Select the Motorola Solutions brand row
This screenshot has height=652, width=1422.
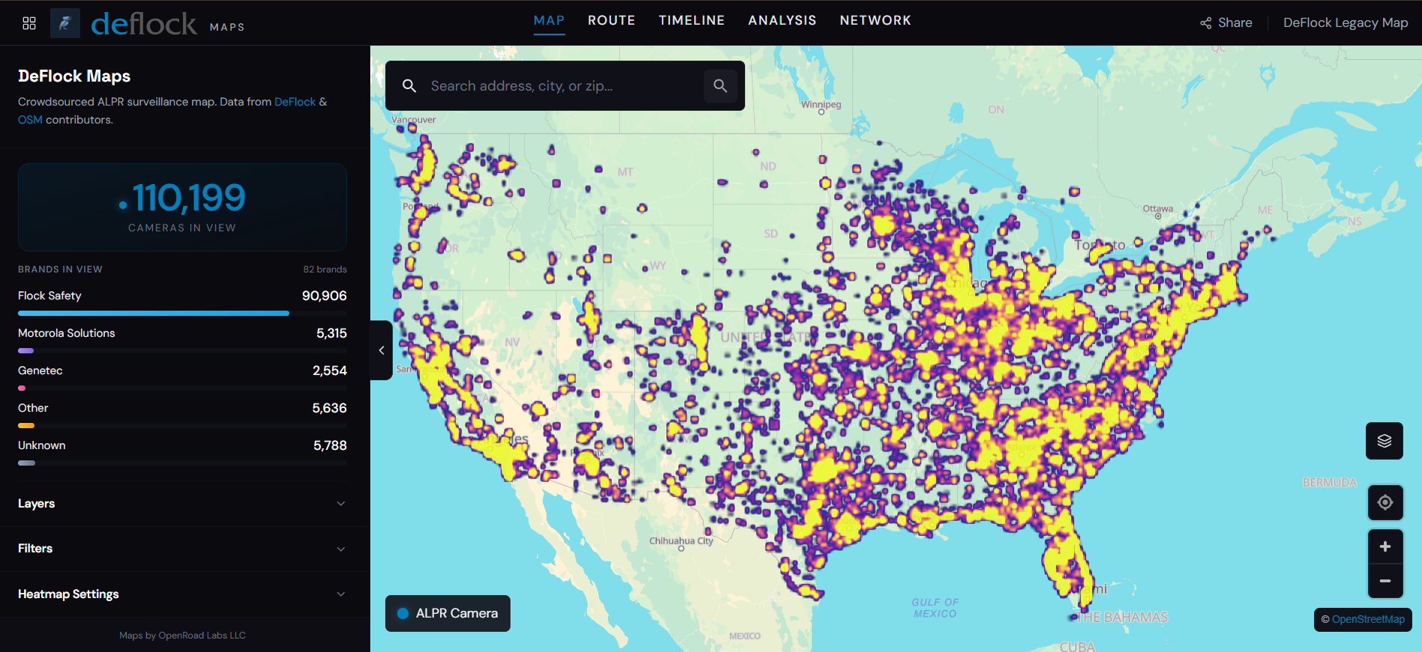click(x=182, y=339)
